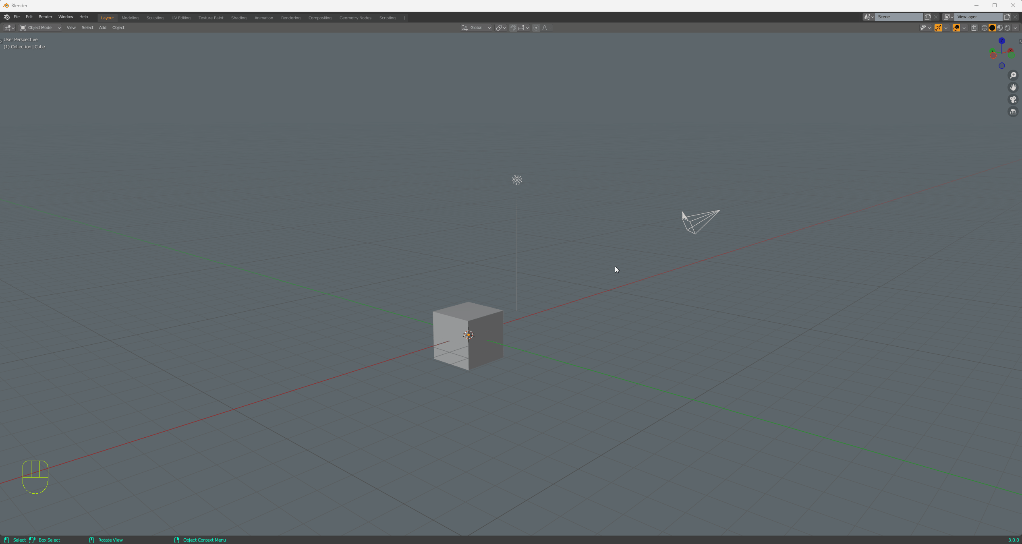
Task: Click the zoom magnifier icon in viewport
Action: pyautogui.click(x=1013, y=75)
